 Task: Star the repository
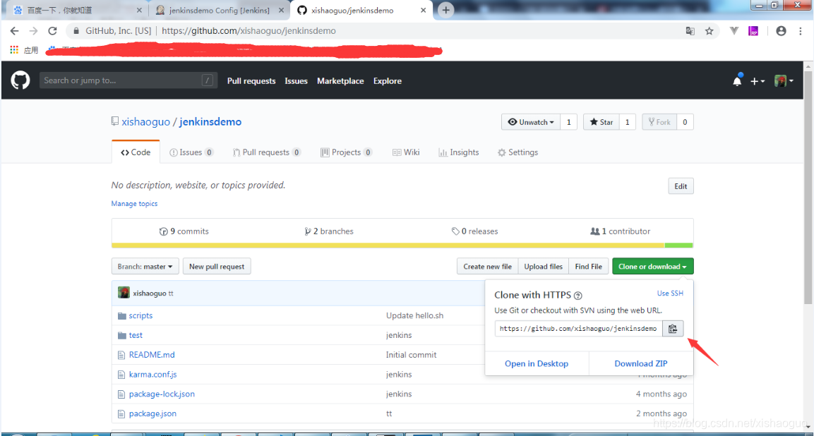601,122
